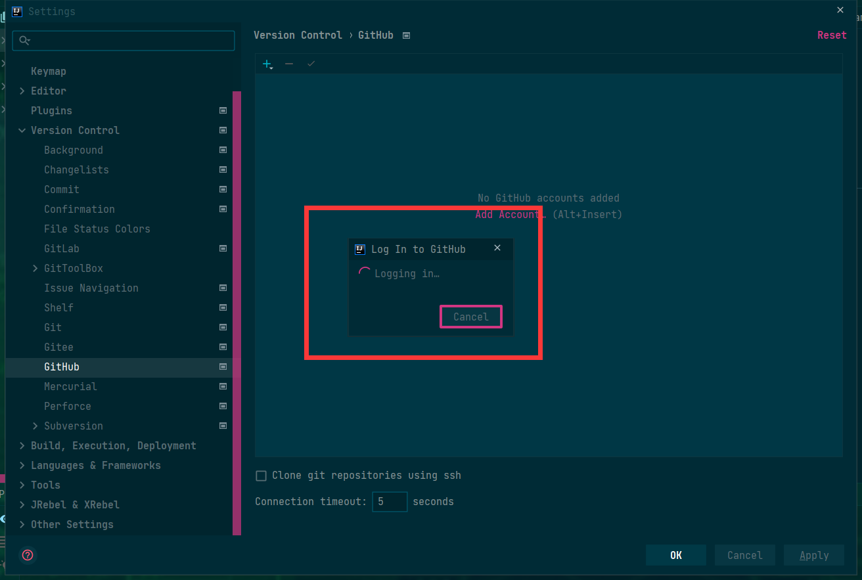Screen dimensions: 862x580
Task: Click the project icon on Background row
Action: (x=223, y=150)
